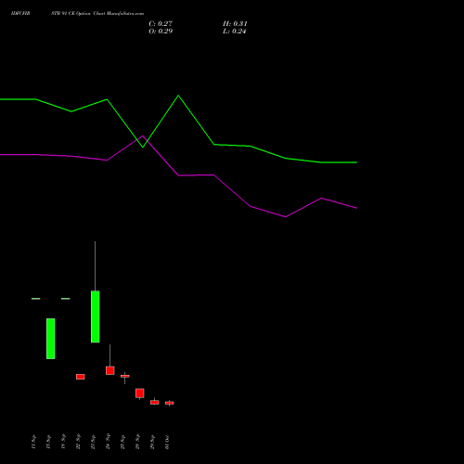Click the 25 Sep date label
This screenshot has height=464, width=464.
[122, 442]
